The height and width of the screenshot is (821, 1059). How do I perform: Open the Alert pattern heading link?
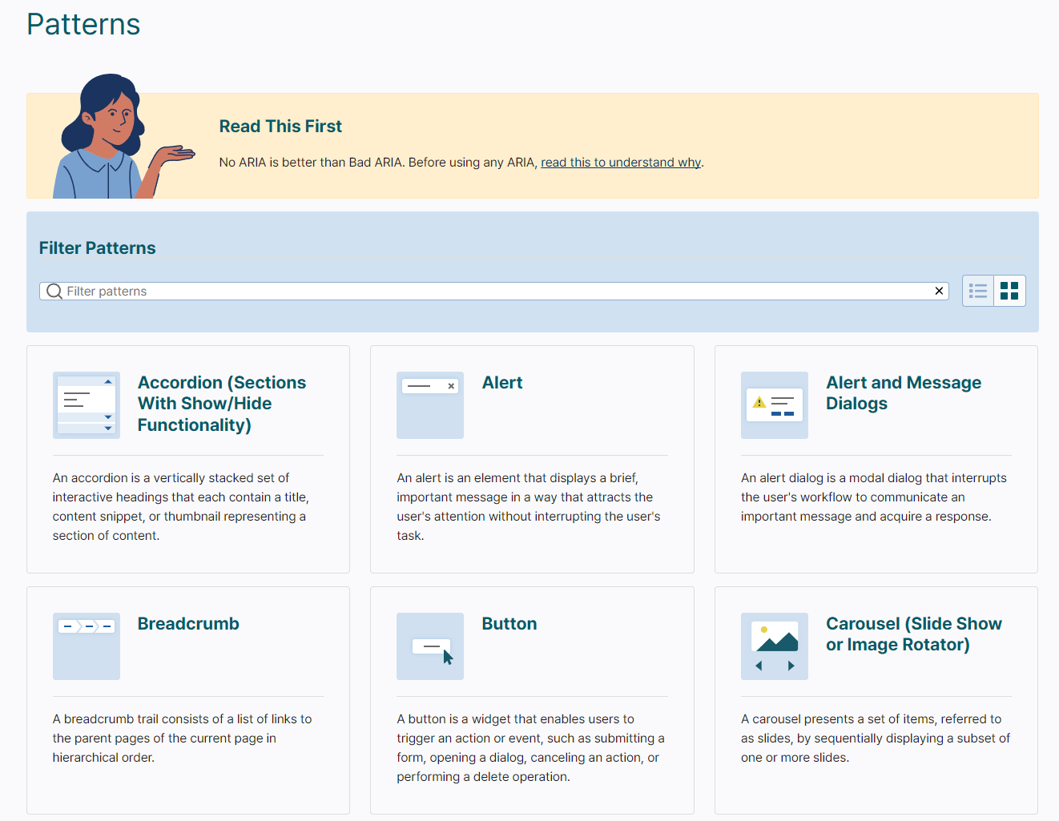502,383
